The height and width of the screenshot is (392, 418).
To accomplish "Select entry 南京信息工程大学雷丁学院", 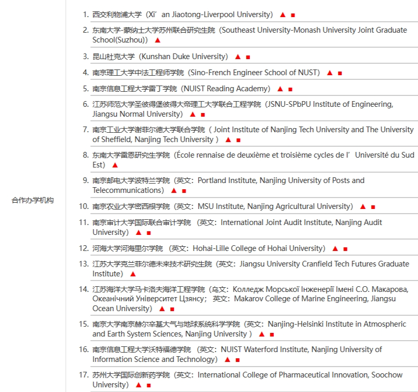I will point(181,88).
